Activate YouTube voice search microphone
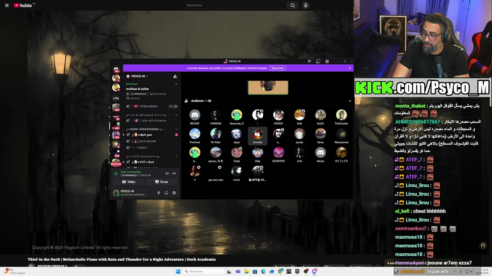This screenshot has height=276, width=492. click(x=306, y=5)
